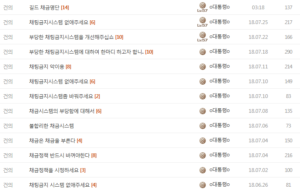
Task: Click the author medal icon on the 18.06.26 post row
Action: pos(202,185)
